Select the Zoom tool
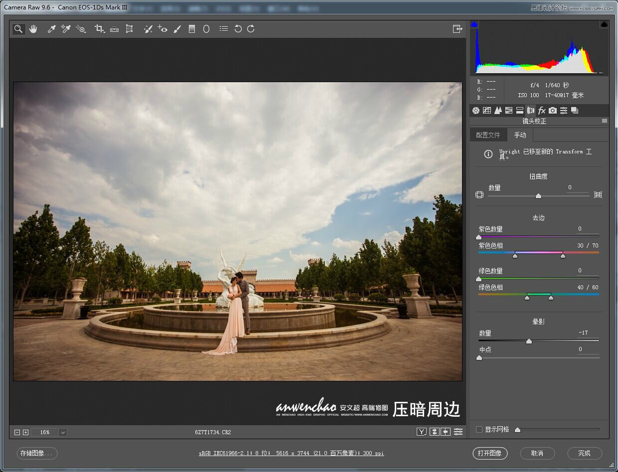The height and width of the screenshot is (472, 618). click(x=18, y=29)
